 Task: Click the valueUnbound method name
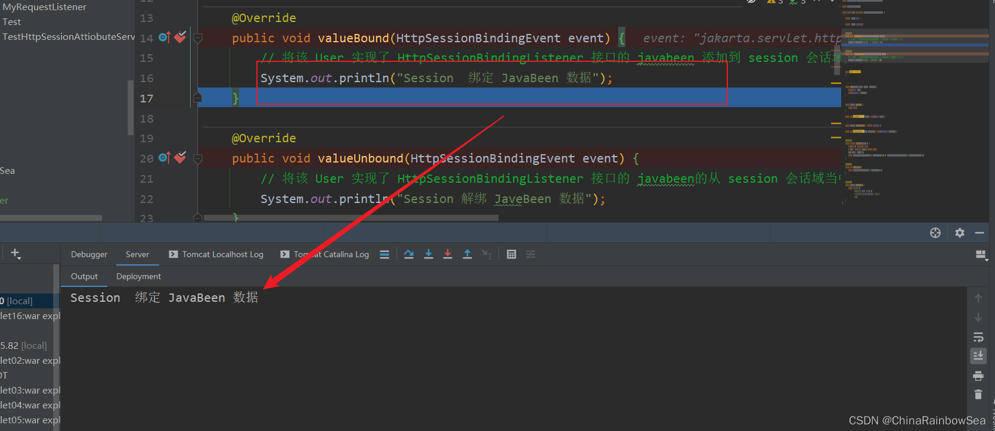click(x=360, y=158)
